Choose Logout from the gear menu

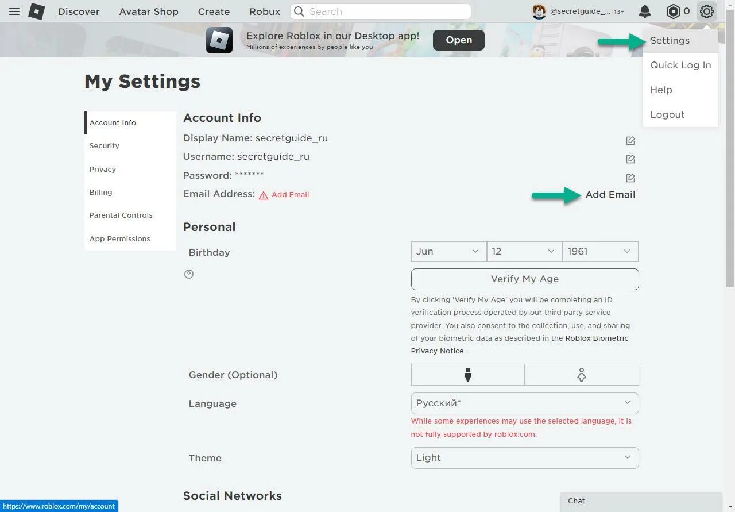pyautogui.click(x=680, y=115)
